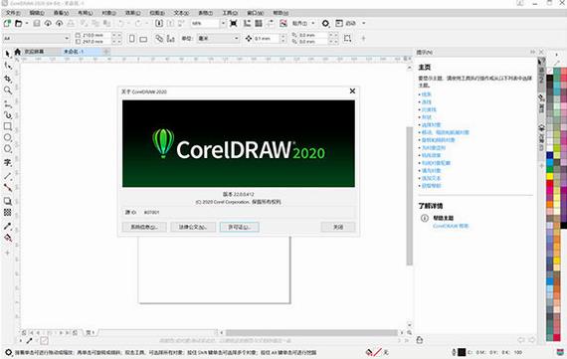
Task: Pick the yellow swatch in color palette
Action: 550,176
